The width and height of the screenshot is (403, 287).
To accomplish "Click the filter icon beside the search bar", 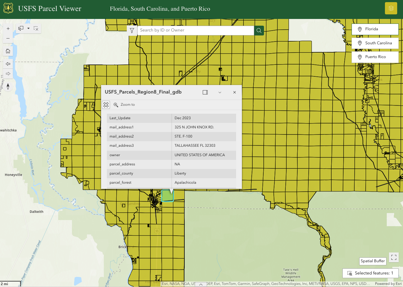I will coord(132,30).
